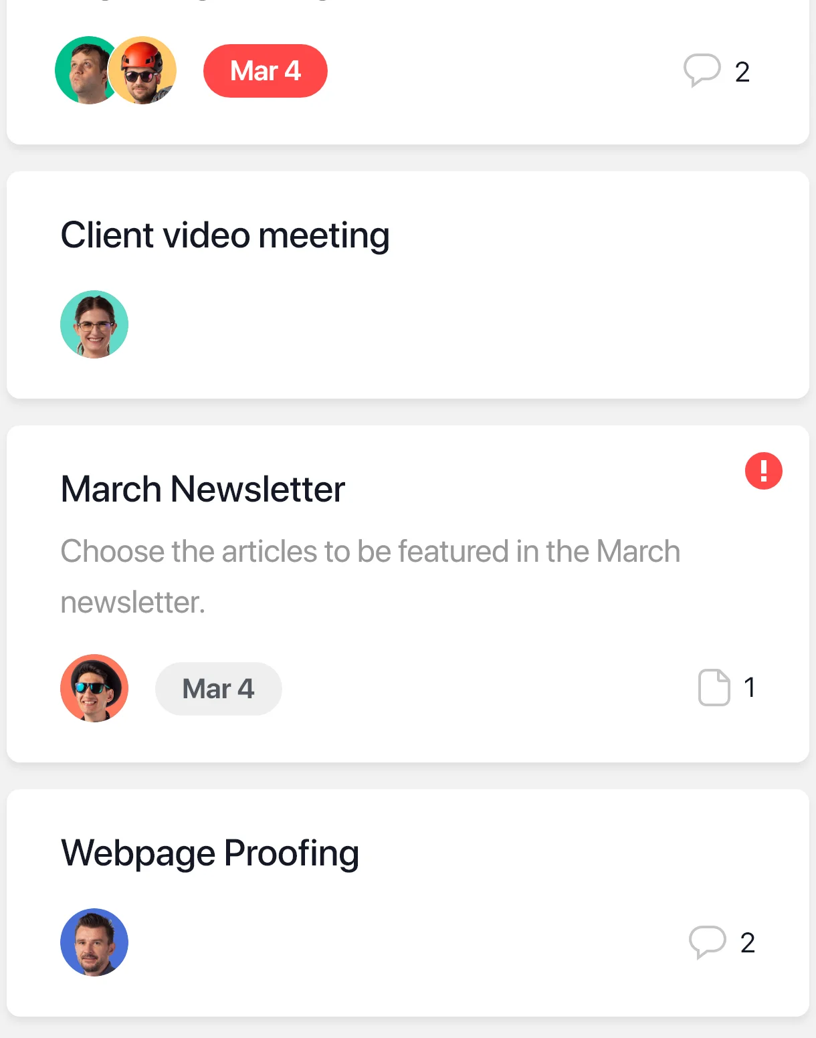This screenshot has height=1038, width=816.
Task: Click the woman avatar on Client video meeting
Action: [x=94, y=324]
